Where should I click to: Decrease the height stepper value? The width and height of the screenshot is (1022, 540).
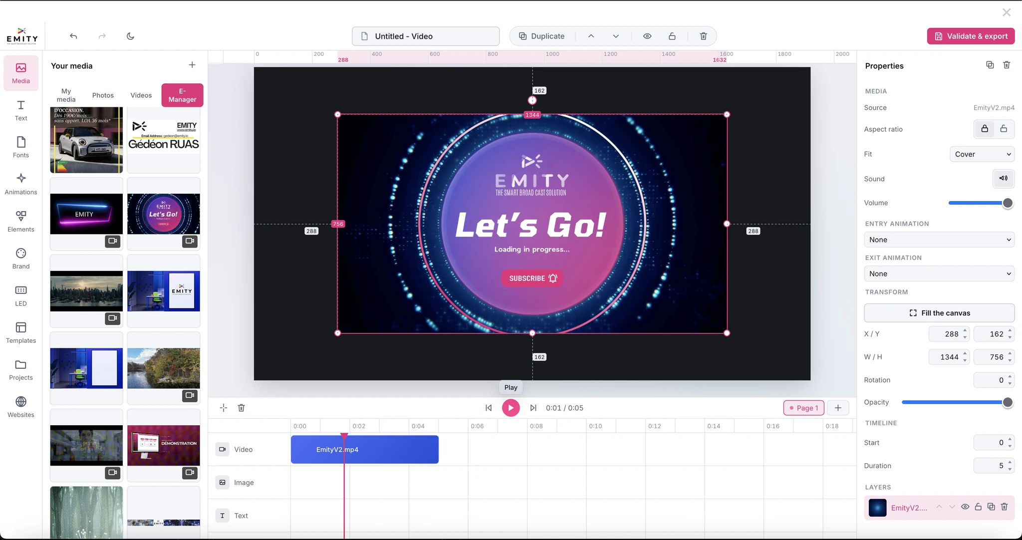point(1010,360)
